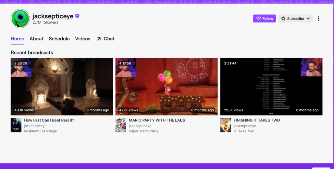Click the '2.7M followers' text
Image resolution: width=334 pixels, height=169 pixels.
45,22
